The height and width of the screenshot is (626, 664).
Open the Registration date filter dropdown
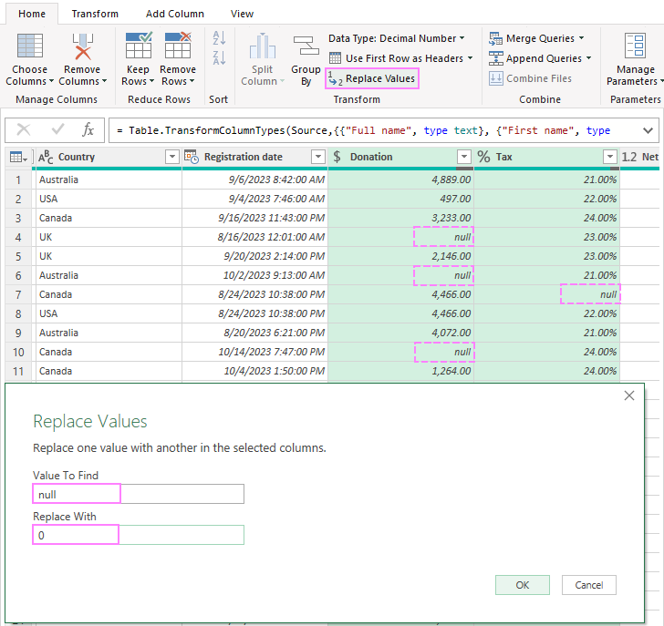coord(318,157)
